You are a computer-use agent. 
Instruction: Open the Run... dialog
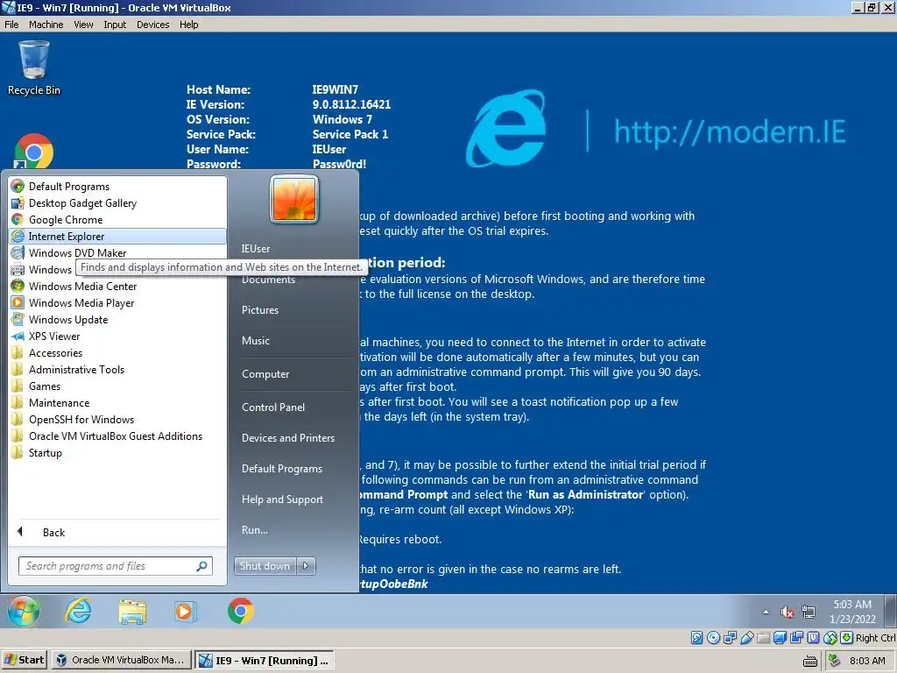point(255,530)
